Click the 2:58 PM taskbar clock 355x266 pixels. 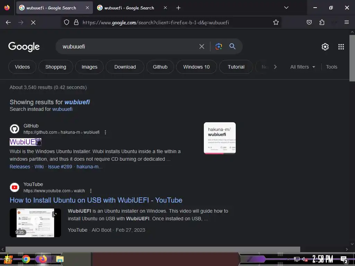(x=323, y=259)
